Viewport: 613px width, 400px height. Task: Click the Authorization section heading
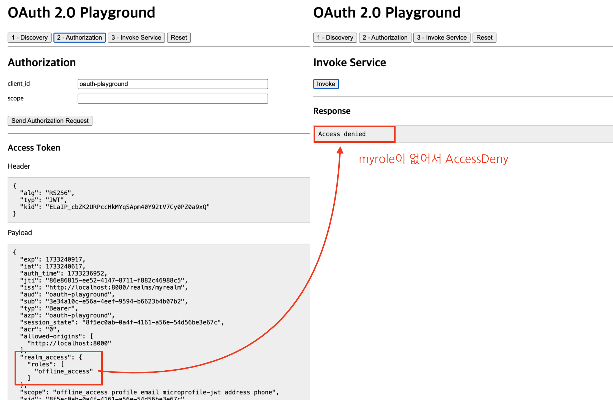42,63
